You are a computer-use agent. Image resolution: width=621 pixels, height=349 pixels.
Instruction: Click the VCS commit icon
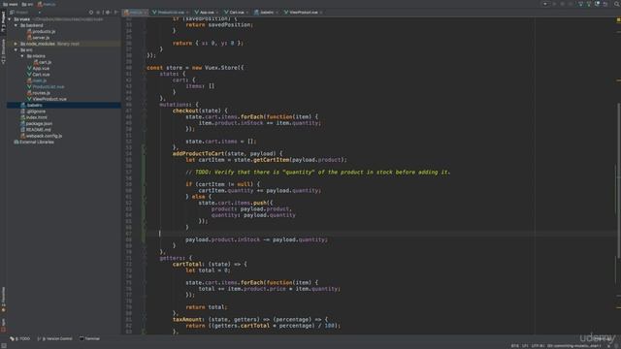[x=589, y=4]
